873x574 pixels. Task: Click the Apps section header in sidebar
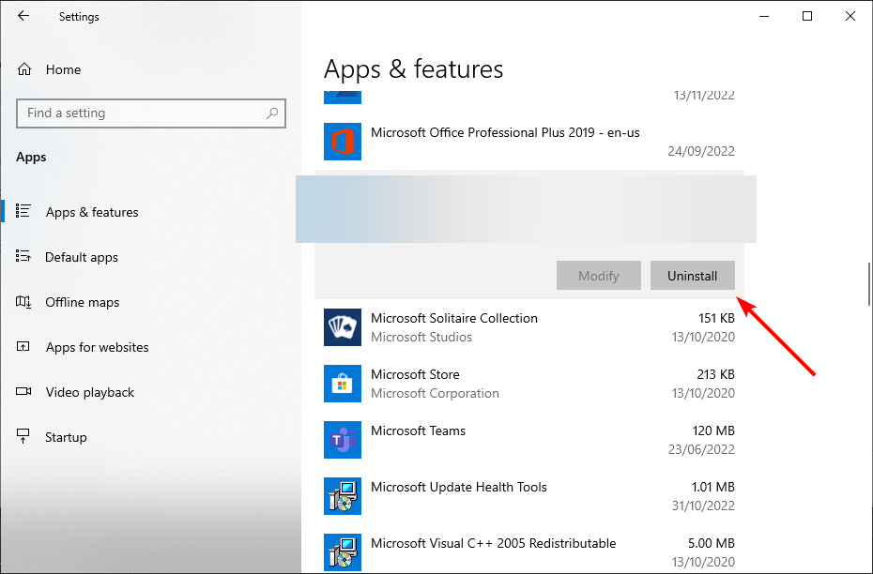[x=31, y=158]
